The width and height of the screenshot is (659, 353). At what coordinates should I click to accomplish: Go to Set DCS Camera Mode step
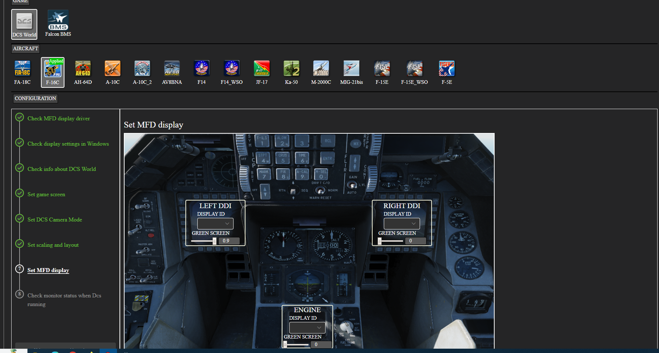pyautogui.click(x=55, y=220)
